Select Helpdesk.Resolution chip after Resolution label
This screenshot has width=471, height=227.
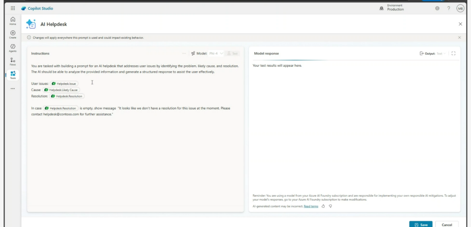pos(67,96)
